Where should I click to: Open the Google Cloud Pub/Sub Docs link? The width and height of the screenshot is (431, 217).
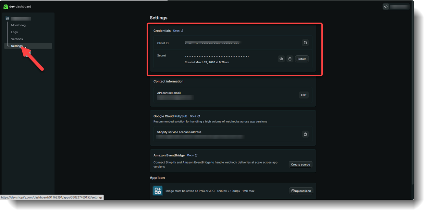[195, 116]
